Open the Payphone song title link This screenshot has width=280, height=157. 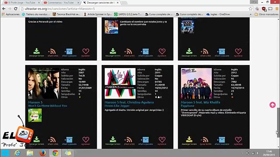188,106
